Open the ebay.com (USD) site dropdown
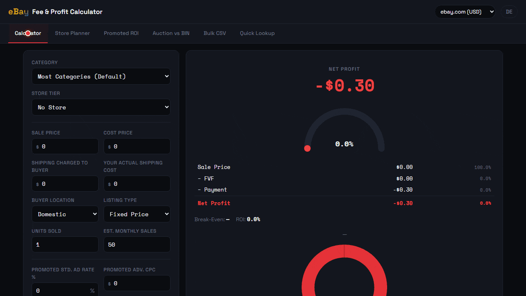Viewport: 526px width, 296px height. pyautogui.click(x=465, y=12)
